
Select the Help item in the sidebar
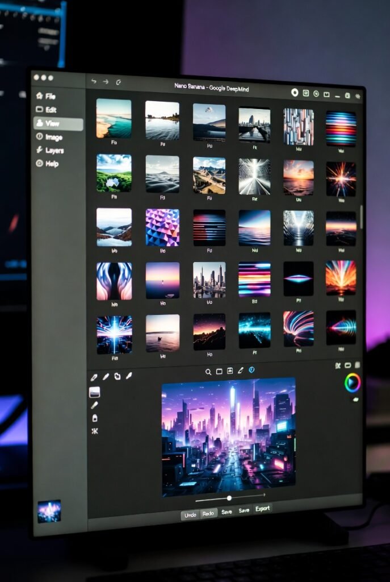(47, 163)
